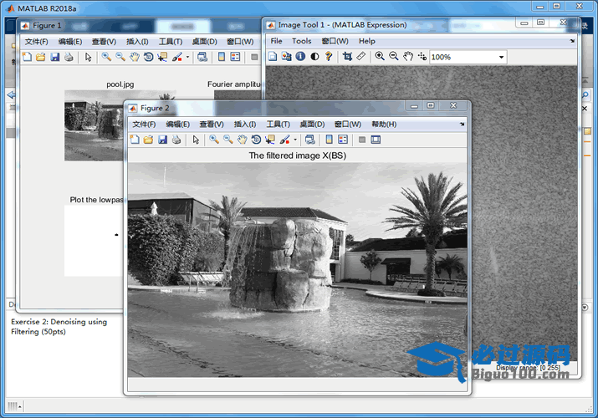Select the pan hand tool in Figure 2
The image size is (598, 418).
click(242, 140)
